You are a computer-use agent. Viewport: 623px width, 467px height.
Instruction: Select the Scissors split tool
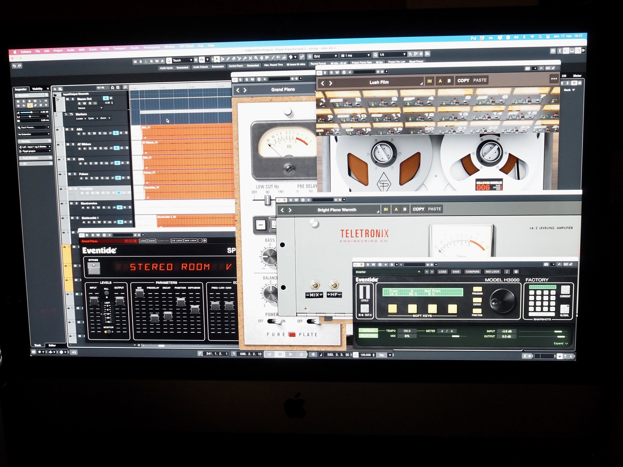click(x=239, y=58)
